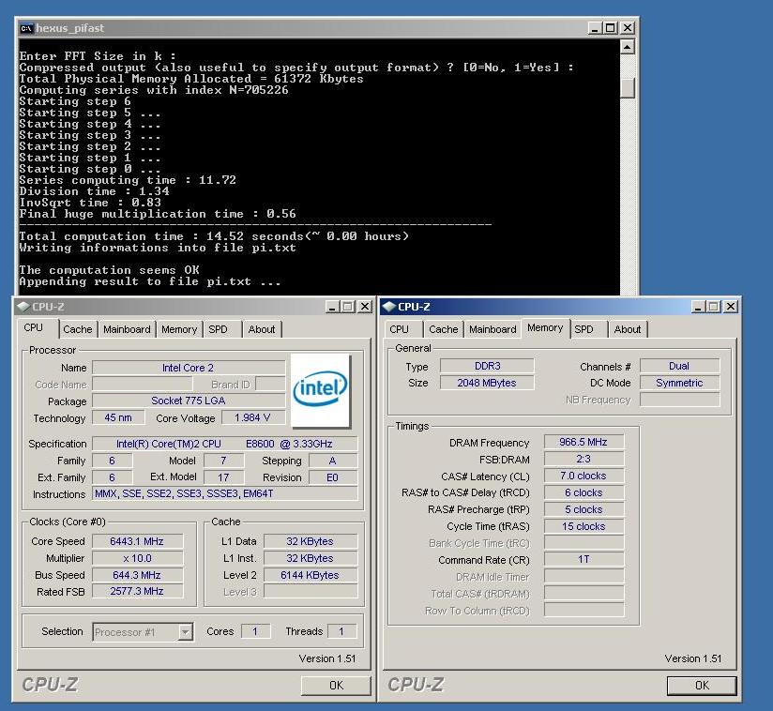773x711 pixels.
Task: Click the Instructions field MMX, SSE, SSE2
Action: [225, 493]
